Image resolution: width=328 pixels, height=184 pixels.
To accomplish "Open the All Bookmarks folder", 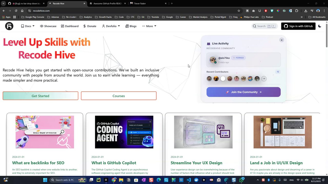I will (x=317, y=17).
